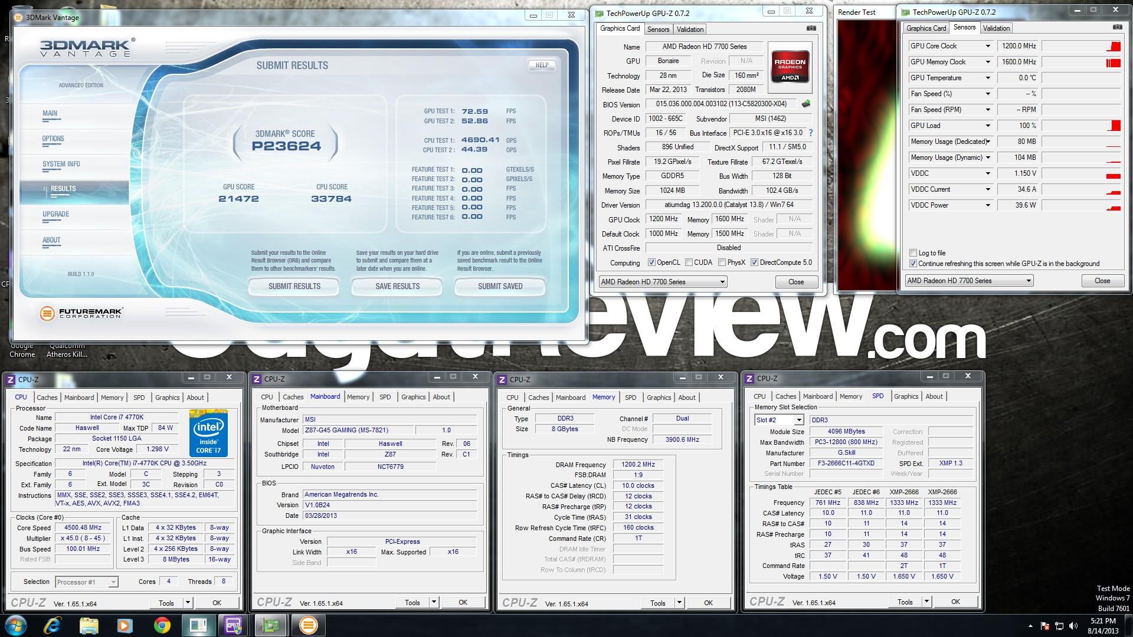Click the Tools button in the CPU-Z CPU window
The image size is (1133, 637).
(166, 603)
